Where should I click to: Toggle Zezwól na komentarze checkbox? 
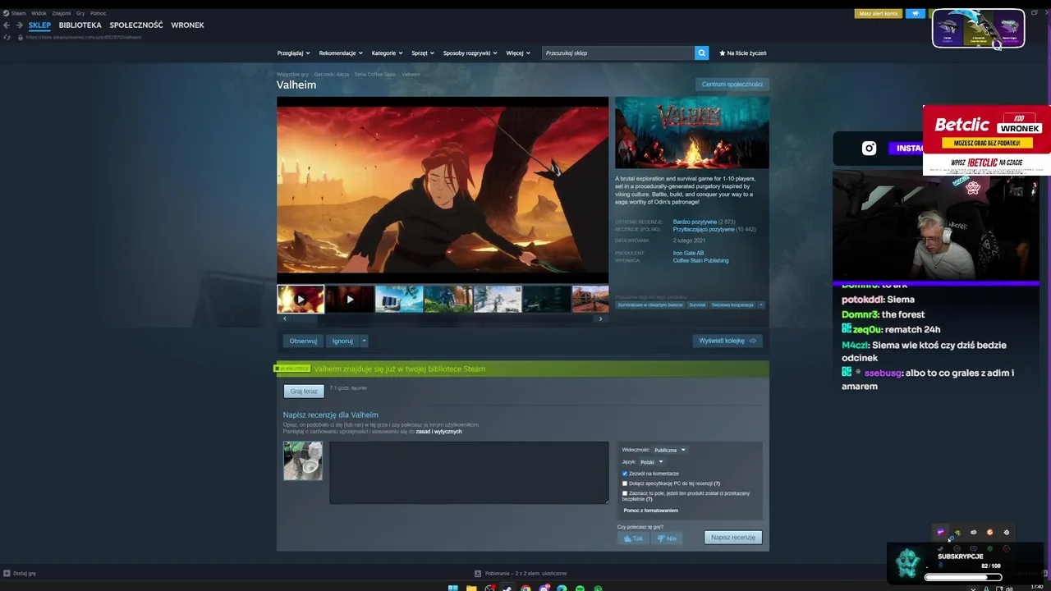625,474
